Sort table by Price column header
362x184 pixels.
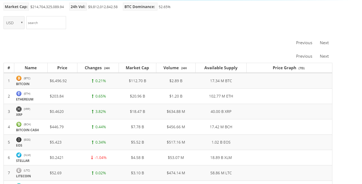62,68
